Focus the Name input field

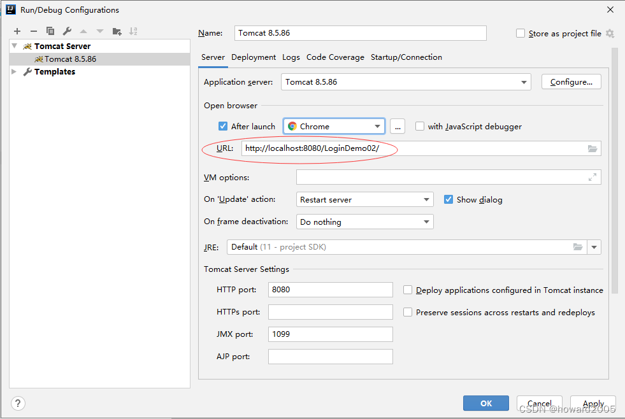point(361,33)
